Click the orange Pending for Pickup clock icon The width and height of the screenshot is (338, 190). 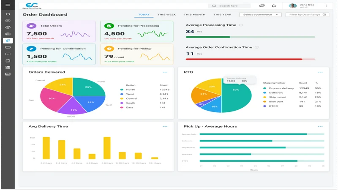click(109, 49)
